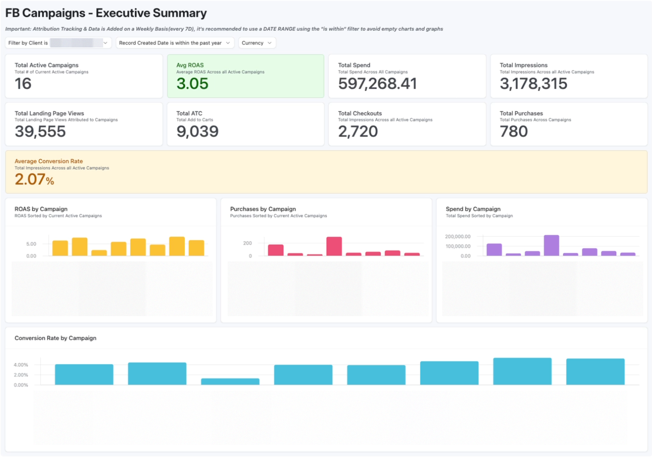Screen dimensions: 652x457
Task: Open the Filter by Client dropdown
Action: tap(59, 43)
